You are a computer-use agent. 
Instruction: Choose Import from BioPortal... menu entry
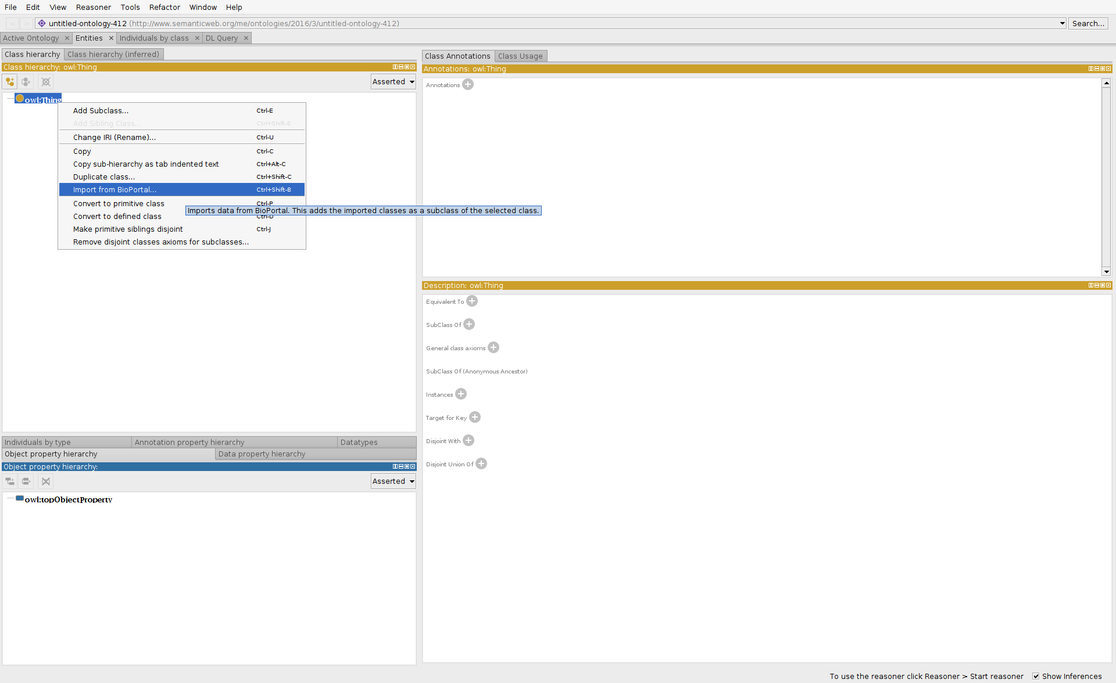(181, 190)
